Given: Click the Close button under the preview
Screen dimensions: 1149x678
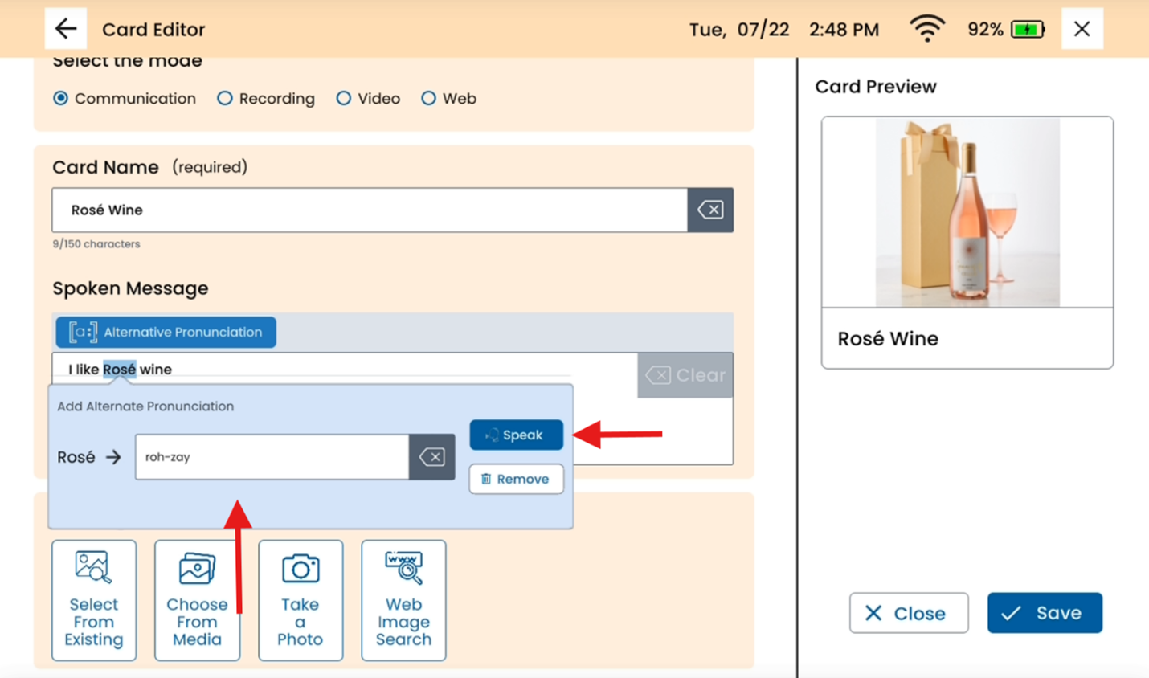Looking at the screenshot, I should (x=908, y=613).
